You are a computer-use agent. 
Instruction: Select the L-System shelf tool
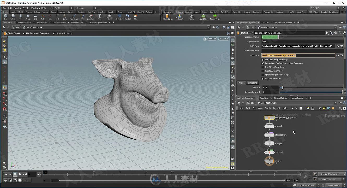click(119, 17)
